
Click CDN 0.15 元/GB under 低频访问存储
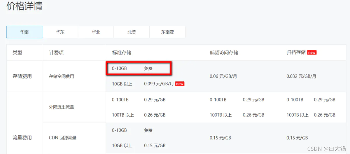[x=220, y=138]
